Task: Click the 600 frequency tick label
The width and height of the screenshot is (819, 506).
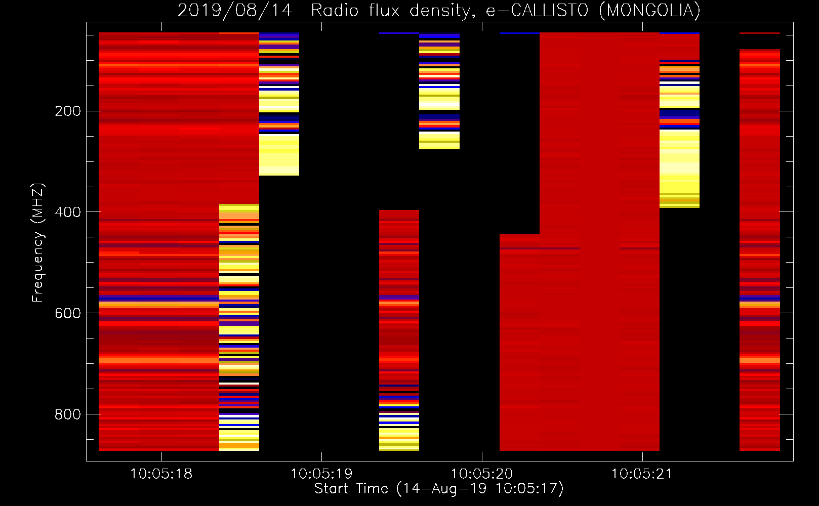Action: [x=68, y=313]
